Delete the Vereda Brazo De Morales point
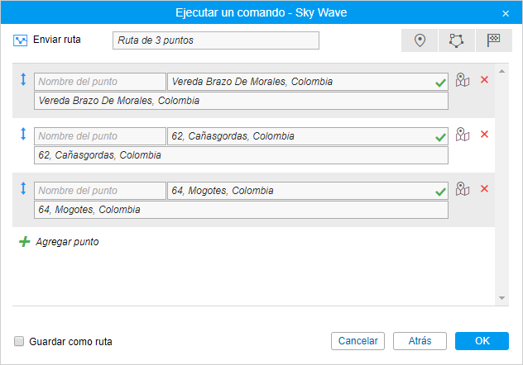The image size is (523, 365). (x=485, y=80)
